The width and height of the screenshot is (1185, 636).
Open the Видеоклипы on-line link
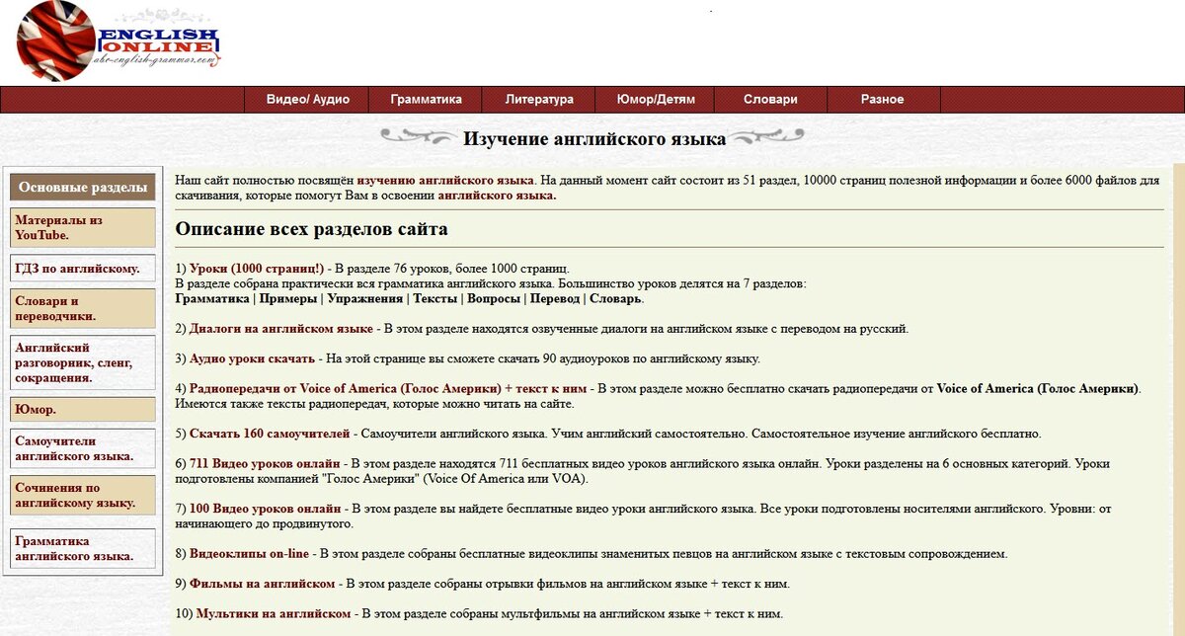point(249,554)
